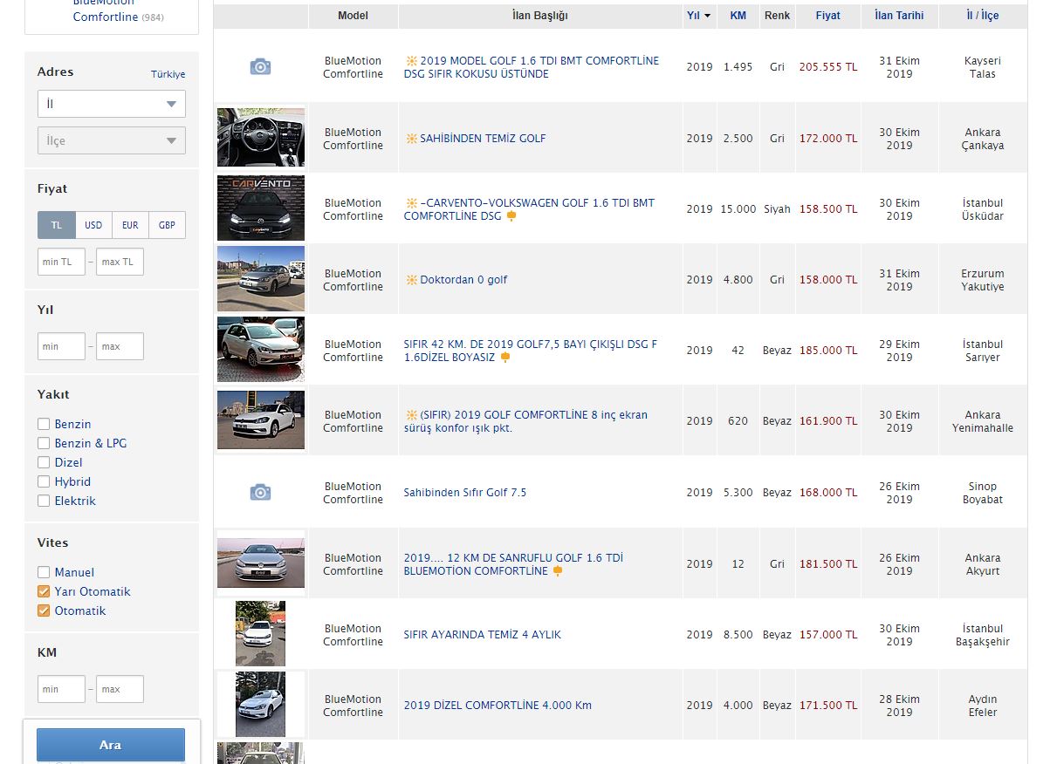The image size is (1057, 764).
Task: Click Siyah color cell
Action: pyautogui.click(x=777, y=209)
